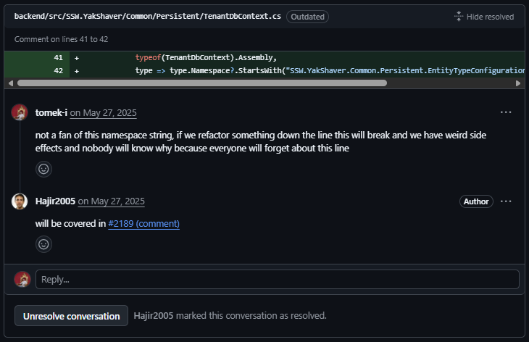Click the Outdated label badge

click(x=307, y=16)
